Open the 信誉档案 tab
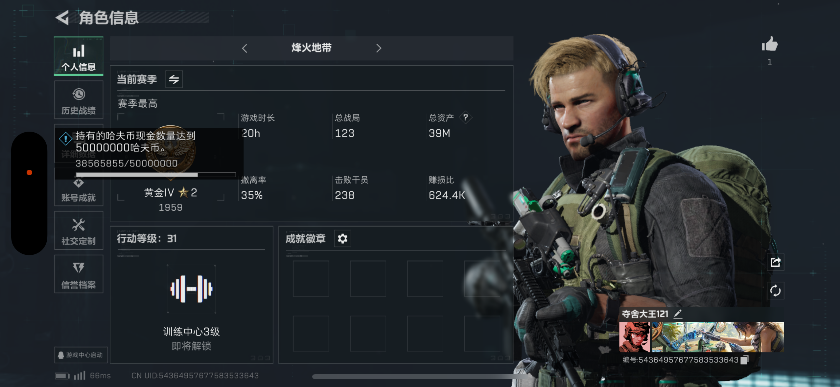Screen dimensions: 840x387 point(79,274)
